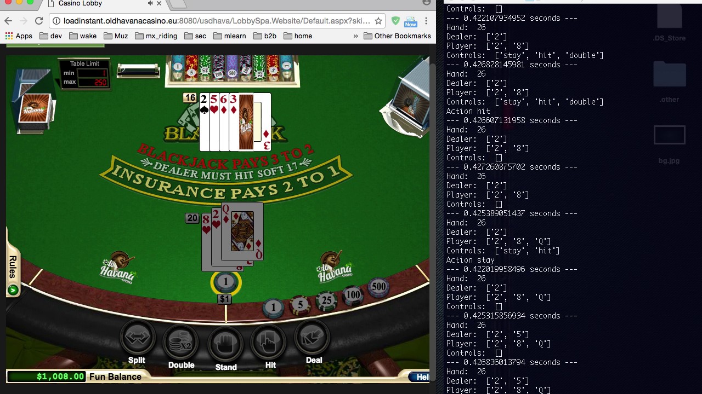Click the $1 bet chip on the table

click(x=225, y=282)
